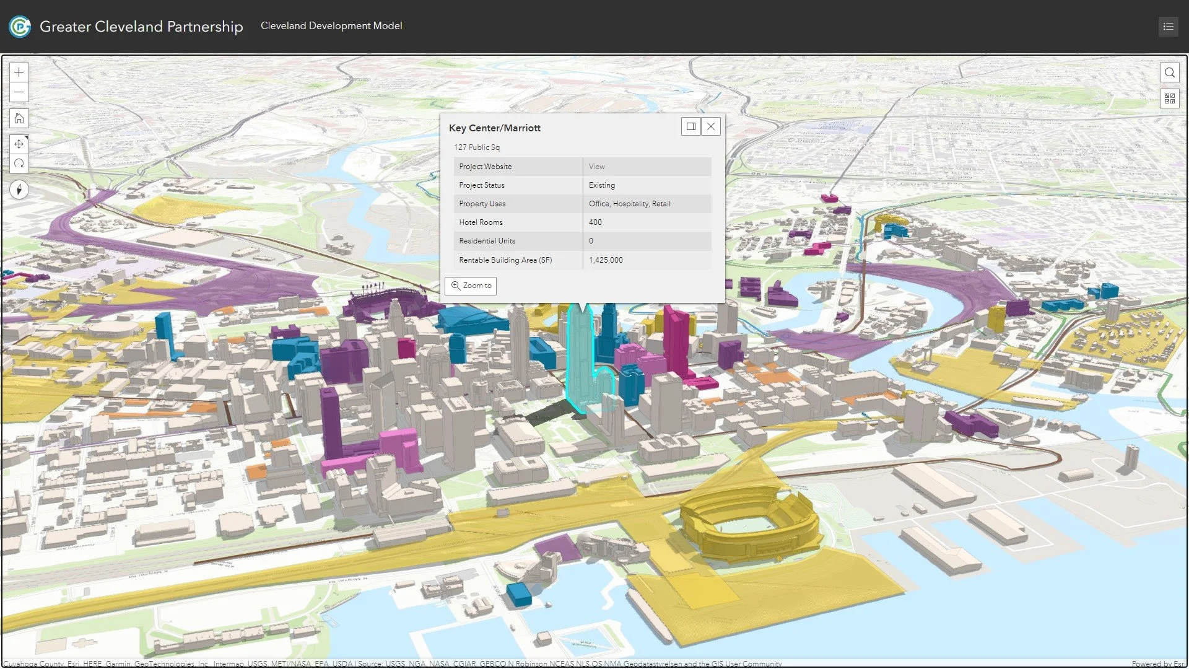Click the Greater Cleveland Partnership logo
1189x669 pixels.
(x=19, y=26)
